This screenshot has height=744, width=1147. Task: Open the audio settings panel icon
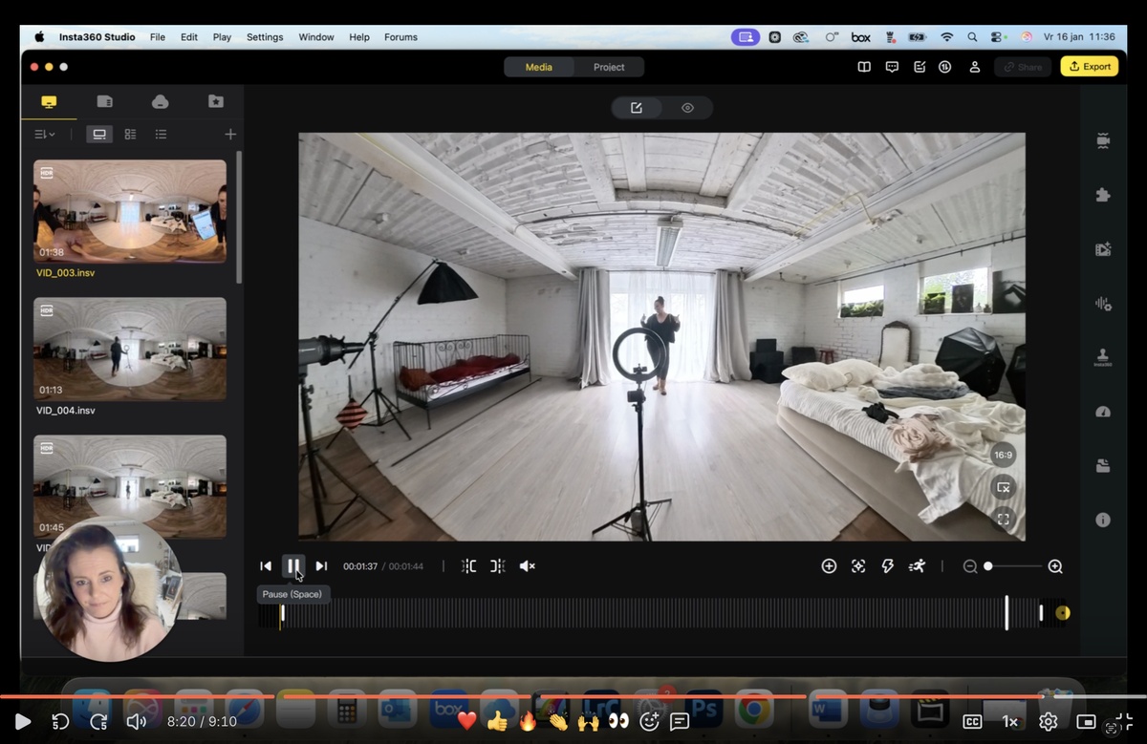click(1103, 304)
